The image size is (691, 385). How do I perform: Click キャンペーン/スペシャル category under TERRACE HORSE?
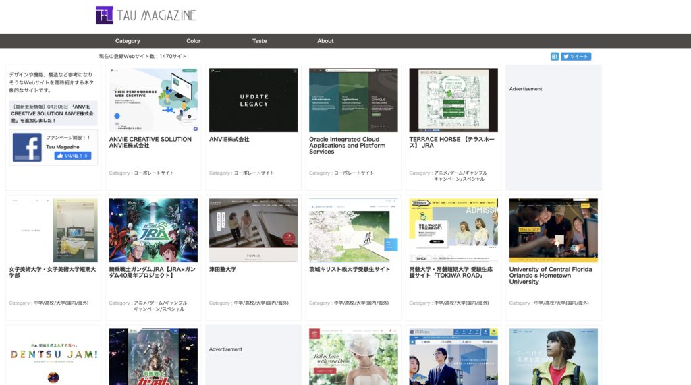point(459,179)
